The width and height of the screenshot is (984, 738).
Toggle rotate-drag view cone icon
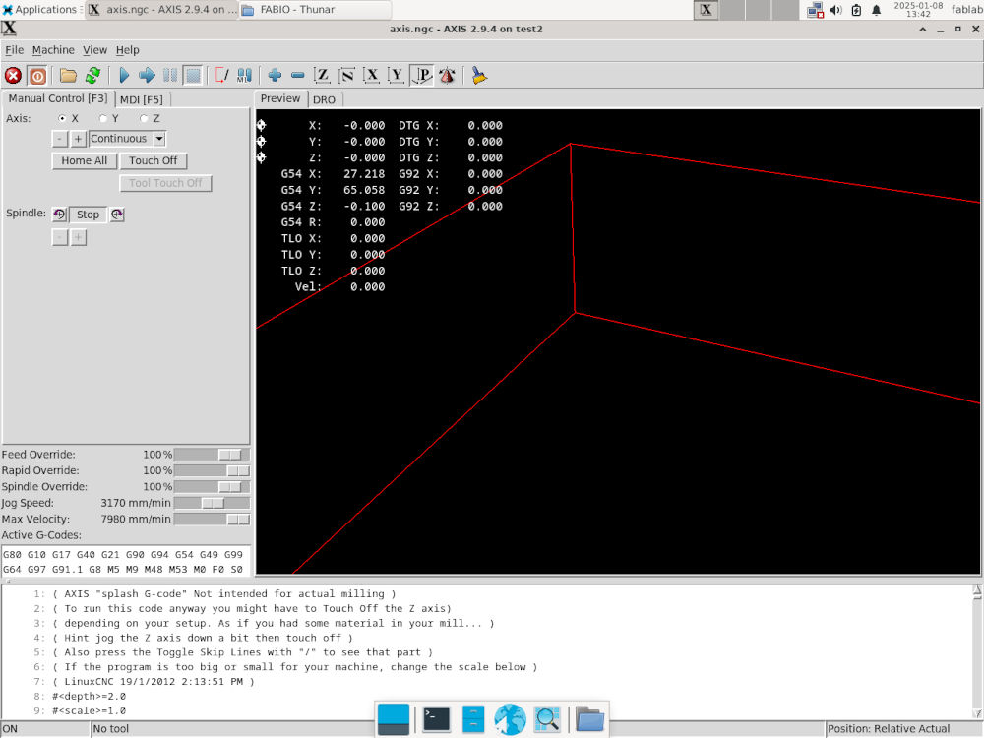coord(447,76)
